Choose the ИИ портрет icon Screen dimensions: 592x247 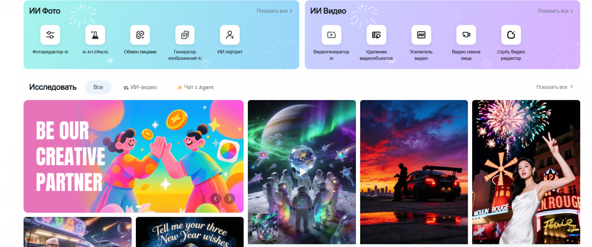pyautogui.click(x=230, y=35)
